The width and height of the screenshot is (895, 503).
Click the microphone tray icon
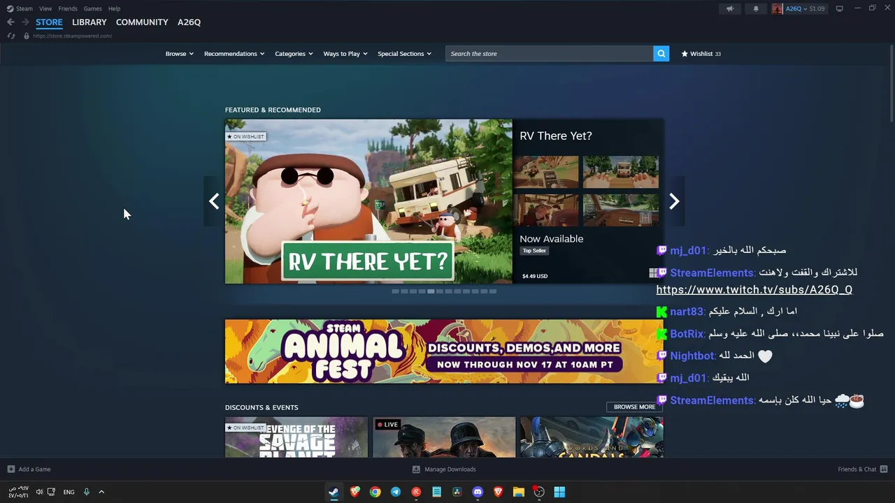[87, 492]
